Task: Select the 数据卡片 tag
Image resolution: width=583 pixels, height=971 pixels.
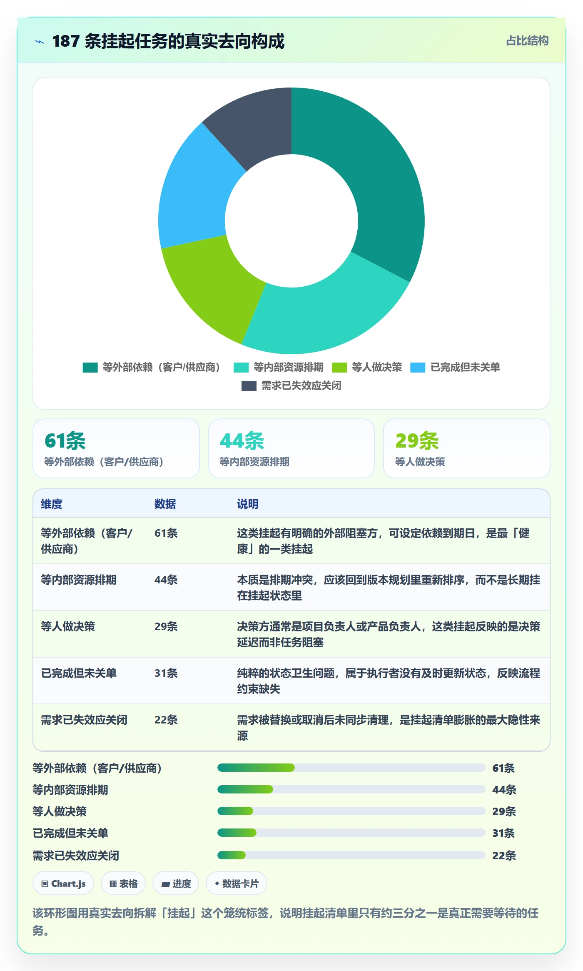Action: (x=237, y=883)
